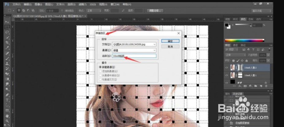Viewport: 284px width, 127px height.
Task: Switch to the 通道 channels tab
Action: tap(235, 45)
